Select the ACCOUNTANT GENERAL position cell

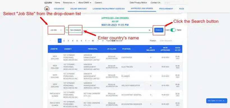click(132, 95)
